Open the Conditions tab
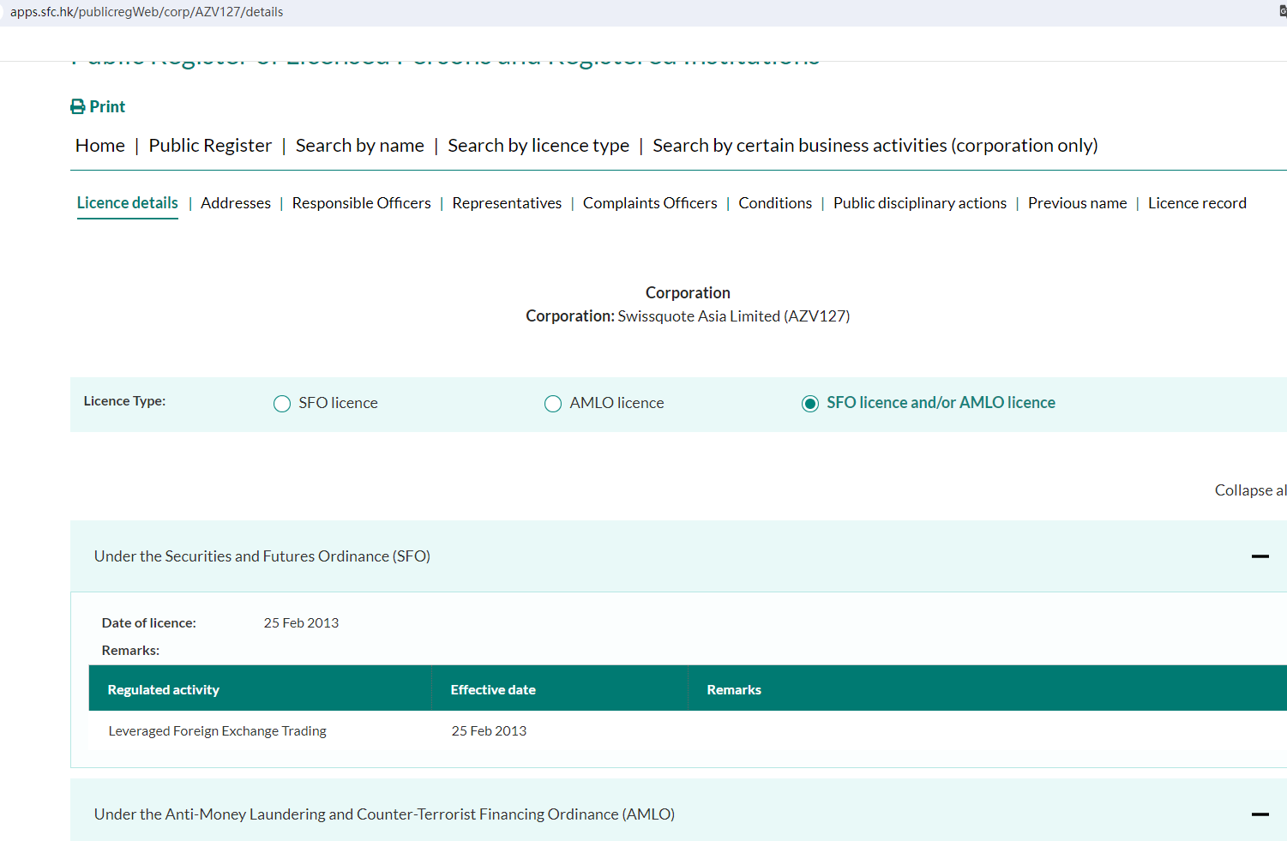Viewport: 1287px width, 841px height. pos(775,203)
